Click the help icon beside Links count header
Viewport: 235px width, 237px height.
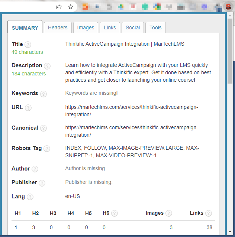[208, 213]
